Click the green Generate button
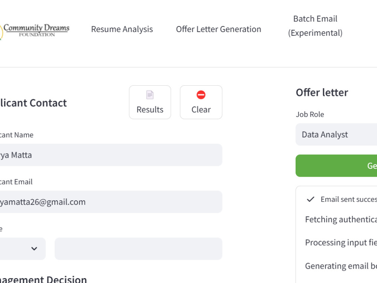 (x=336, y=166)
